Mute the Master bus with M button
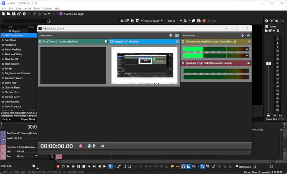Viewport: 287px width, 174px height. [274, 31]
